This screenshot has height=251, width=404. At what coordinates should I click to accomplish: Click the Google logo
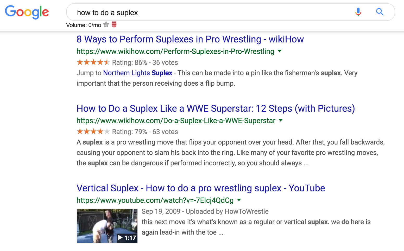point(27,12)
